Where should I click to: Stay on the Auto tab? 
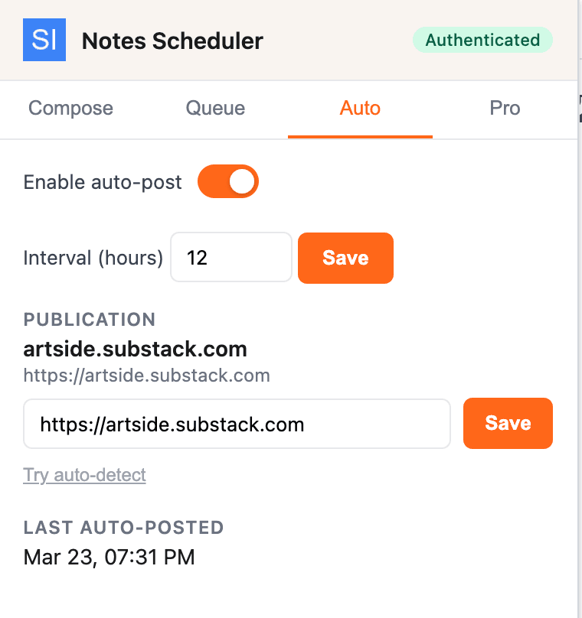click(x=360, y=109)
